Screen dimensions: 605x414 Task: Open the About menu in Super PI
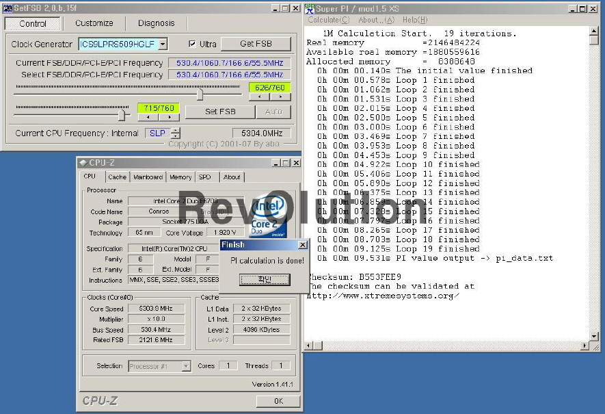(x=376, y=20)
